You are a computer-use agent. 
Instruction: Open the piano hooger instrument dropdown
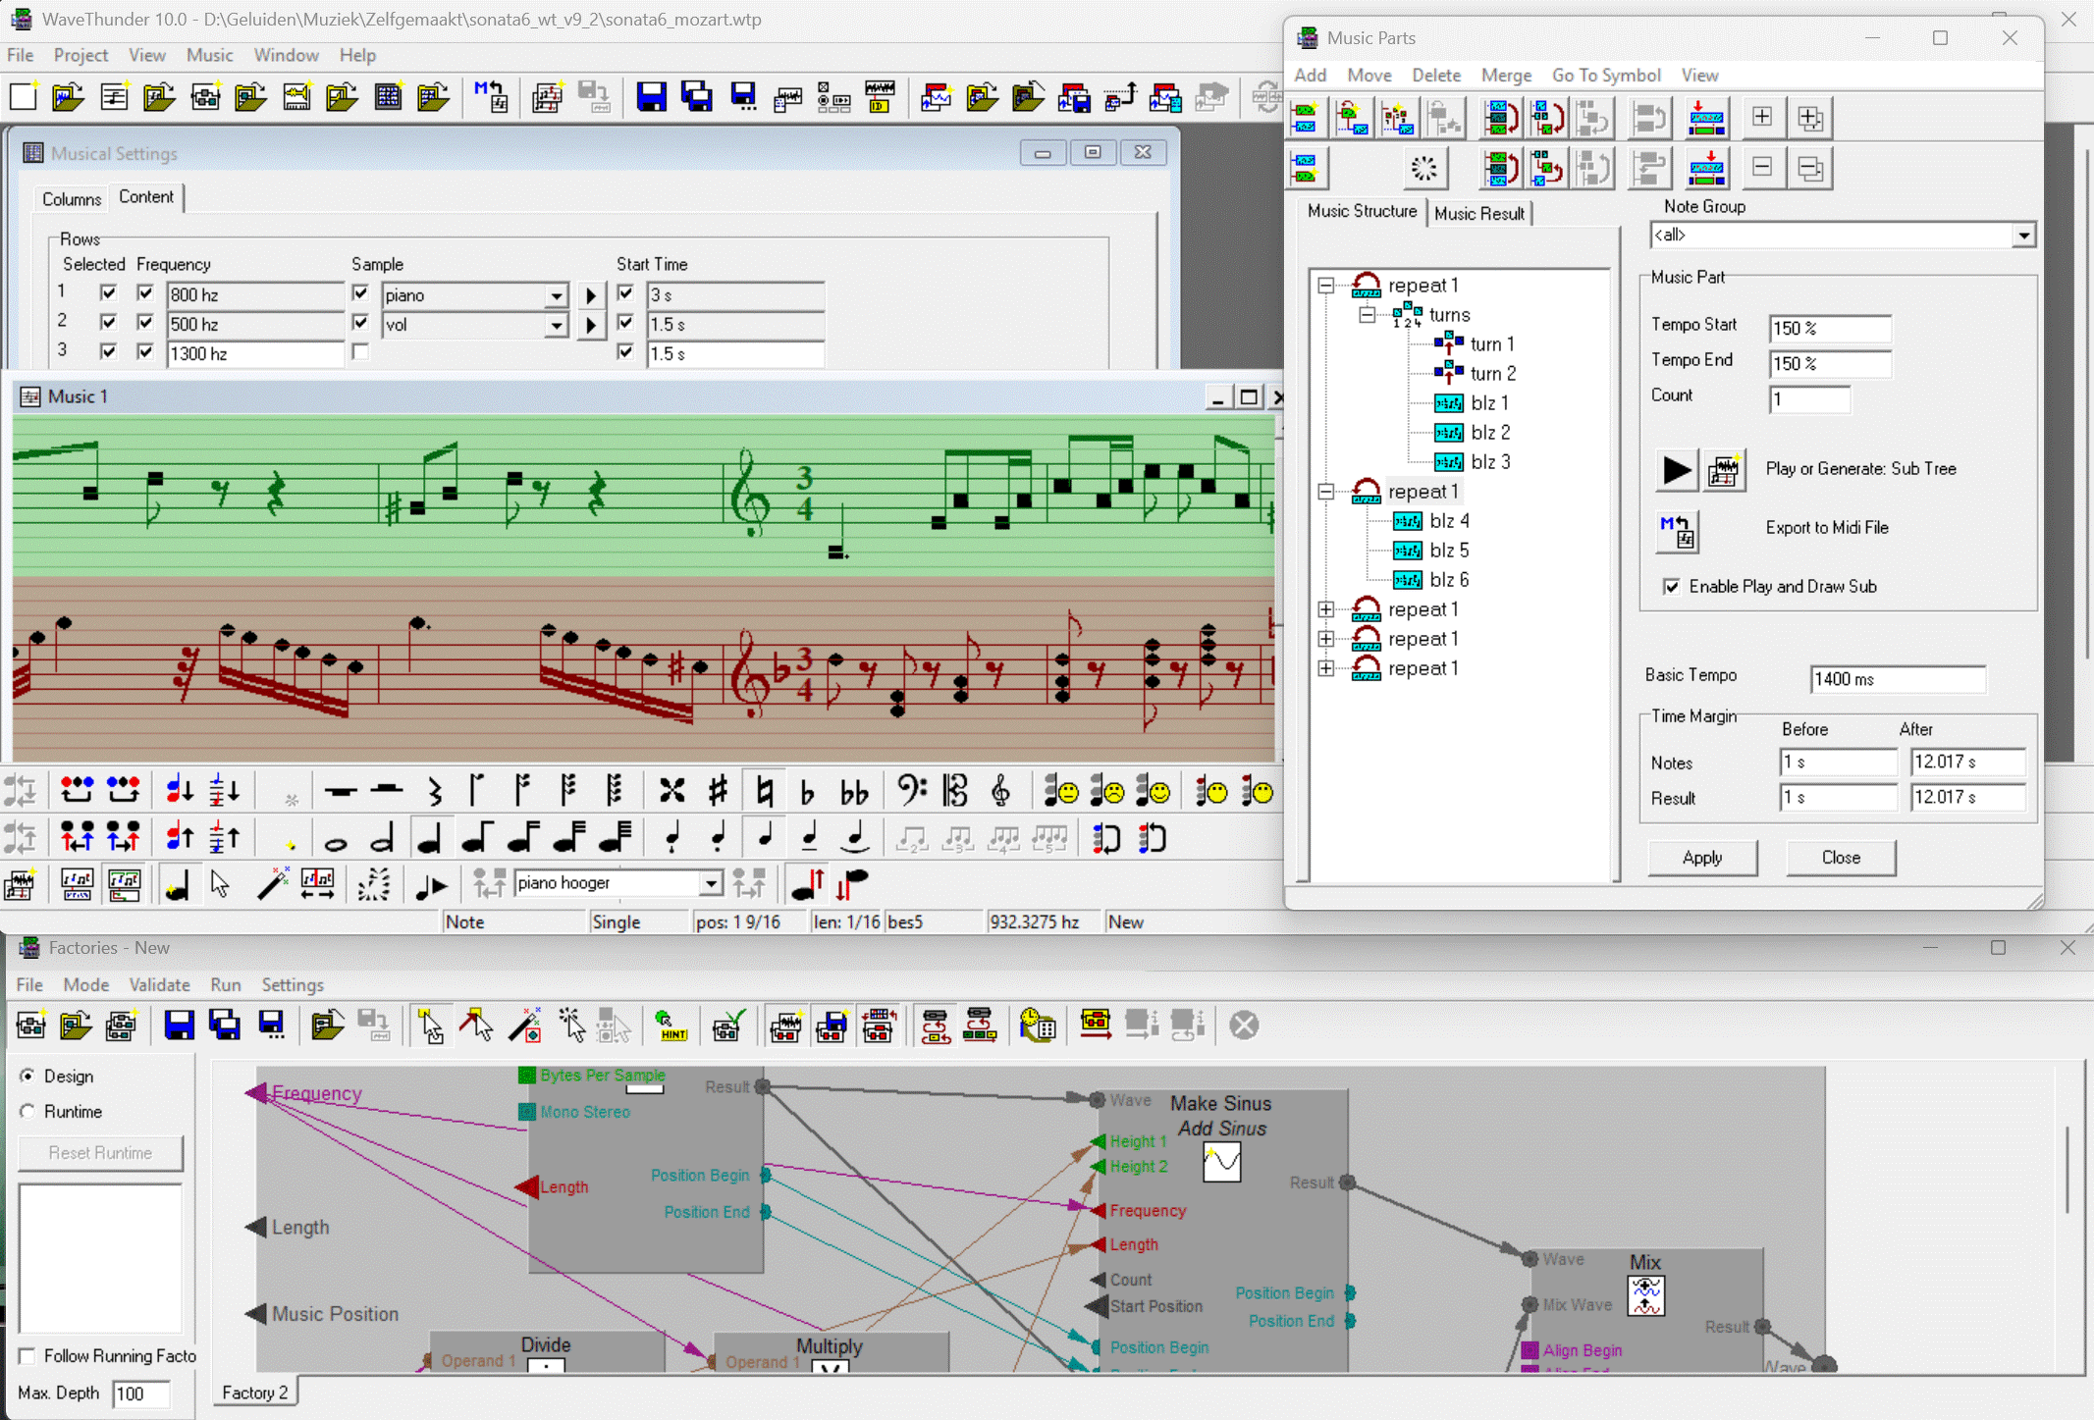[711, 883]
